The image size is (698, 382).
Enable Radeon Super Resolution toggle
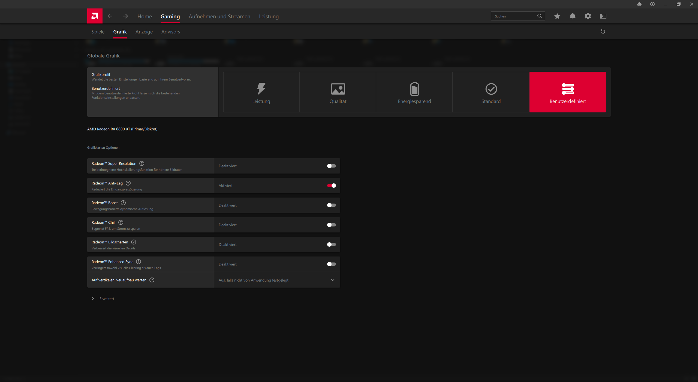click(x=331, y=166)
